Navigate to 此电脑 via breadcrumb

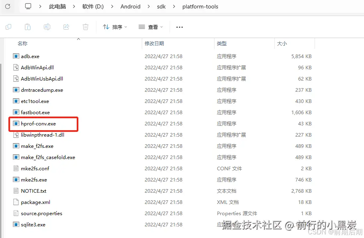(x=57, y=7)
